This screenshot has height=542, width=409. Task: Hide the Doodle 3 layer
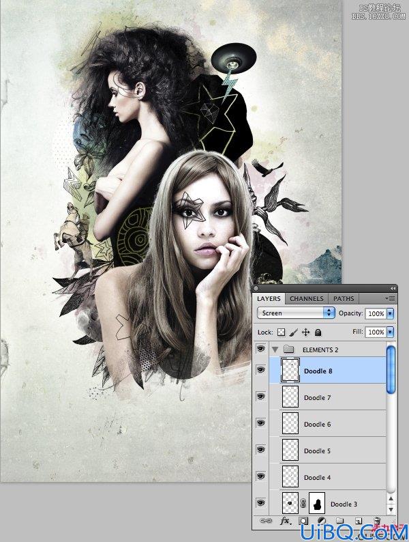pyautogui.click(x=260, y=502)
